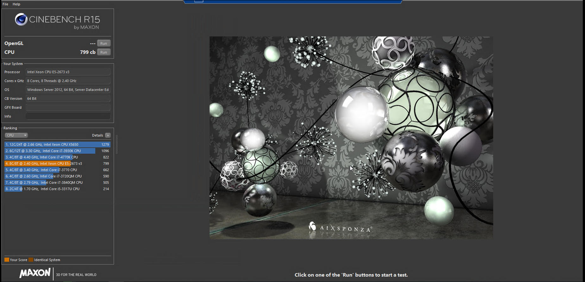This screenshot has height=282, width=585.
Task: Open the CPU ranking type dropdown
Action: [16, 135]
